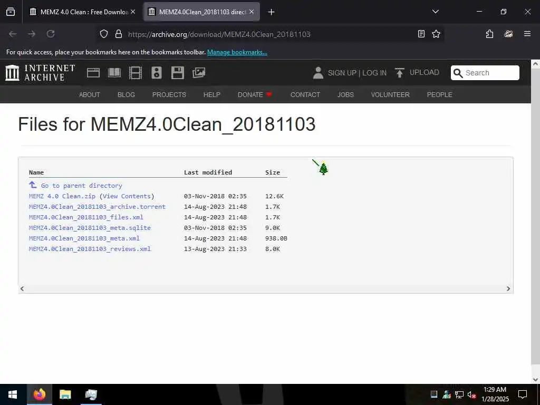Image resolution: width=540 pixels, height=405 pixels.
Task: Click Go to parent directory link
Action: 82,186
